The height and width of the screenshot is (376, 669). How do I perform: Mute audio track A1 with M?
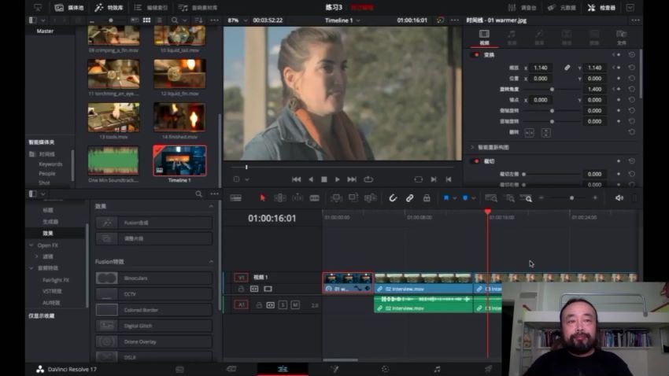click(295, 304)
